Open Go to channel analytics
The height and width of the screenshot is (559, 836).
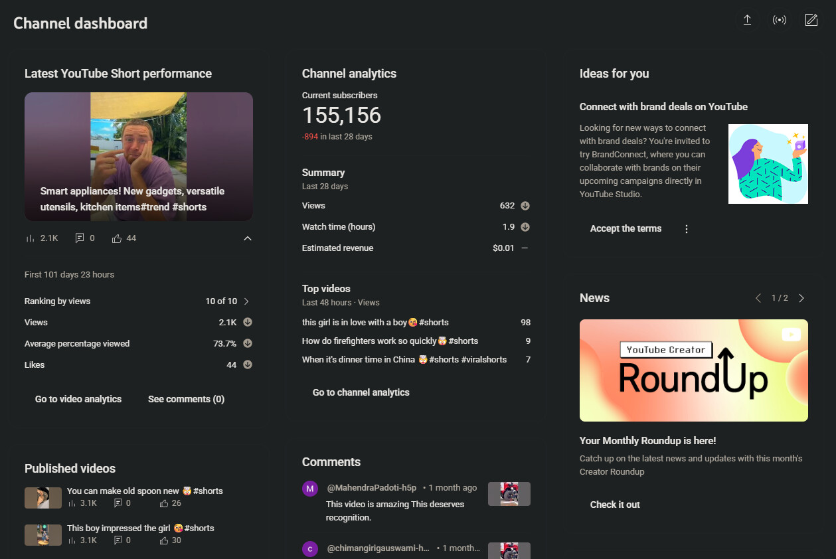point(361,392)
